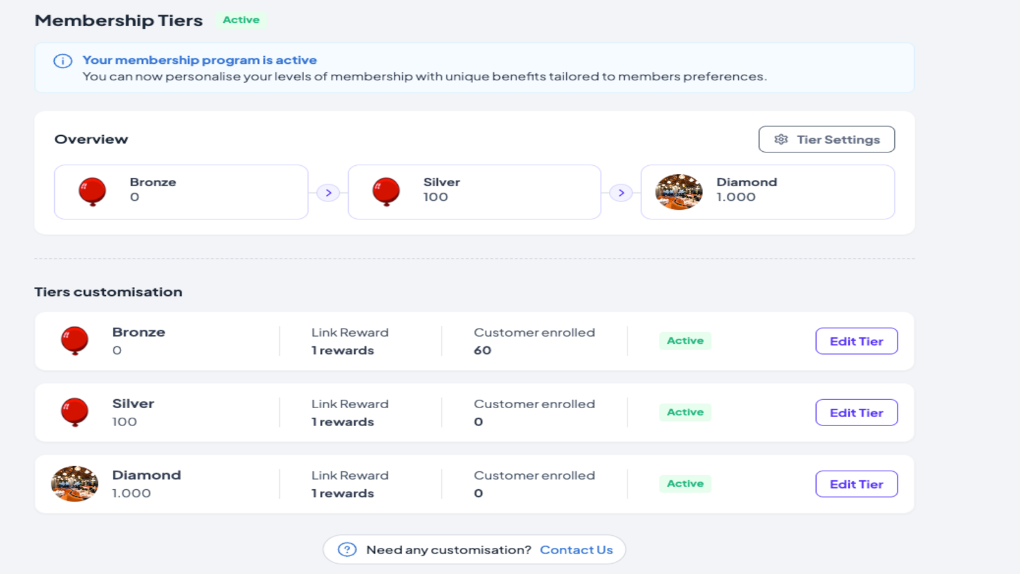Click the info icon in the membership banner
Screen dimensions: 1020x574
61,61
